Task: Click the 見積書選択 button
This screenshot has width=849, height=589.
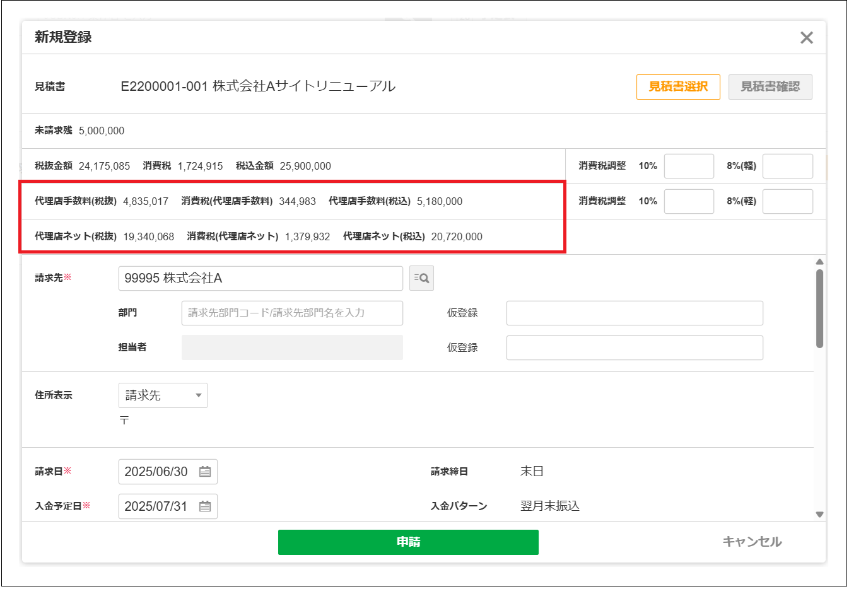Action: click(x=678, y=87)
